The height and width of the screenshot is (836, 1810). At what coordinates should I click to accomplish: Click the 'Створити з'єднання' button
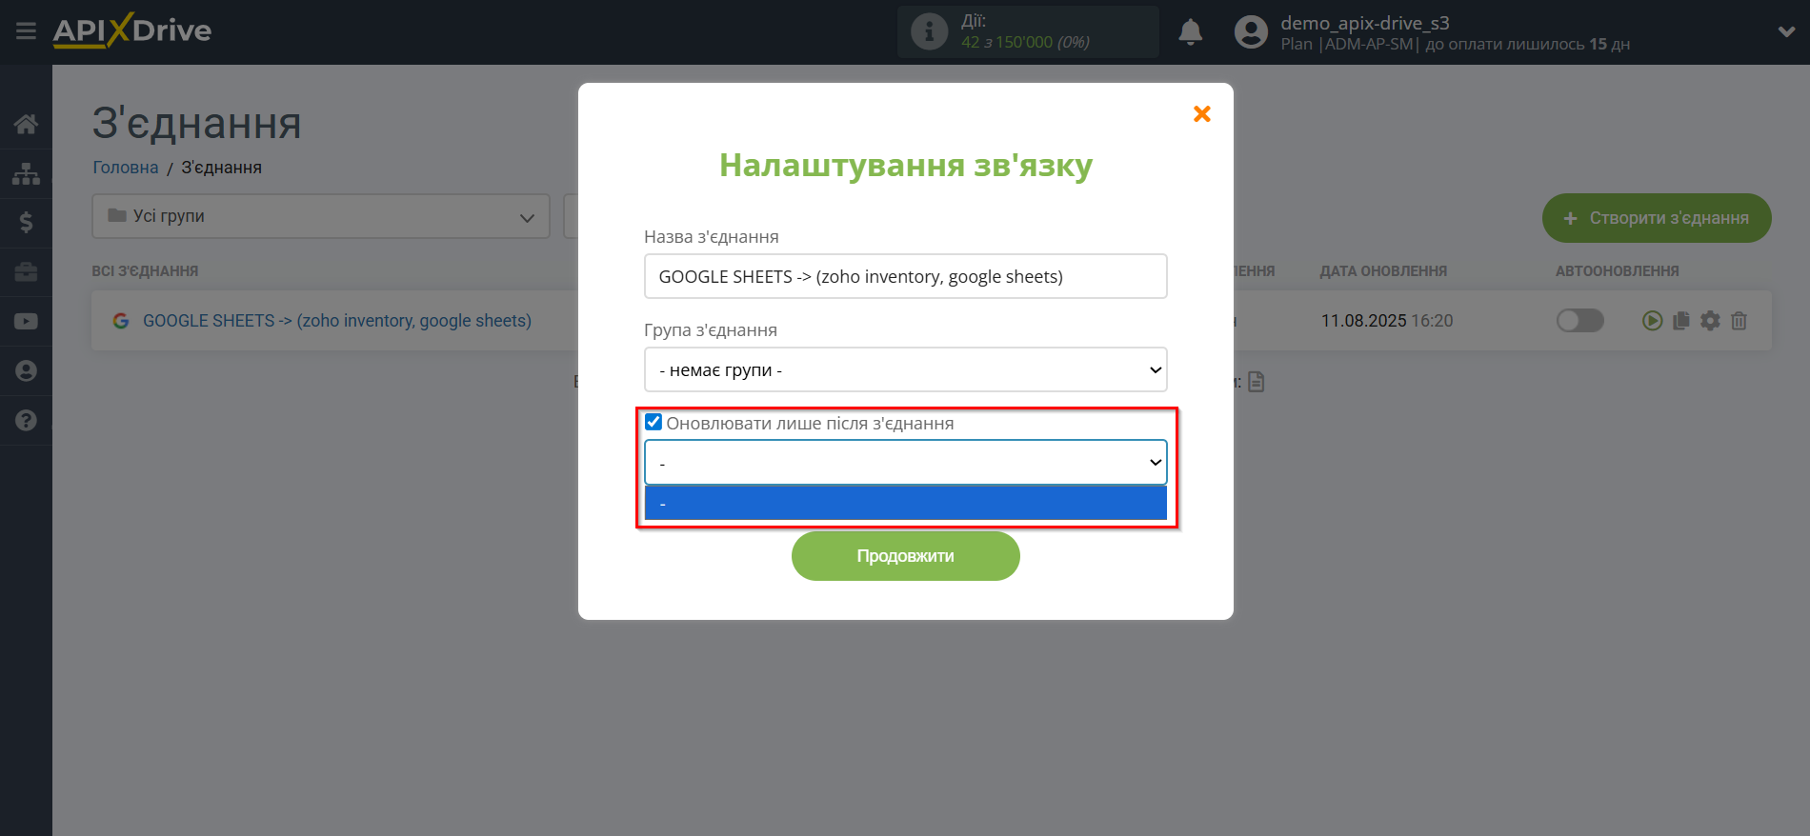coord(1657,218)
